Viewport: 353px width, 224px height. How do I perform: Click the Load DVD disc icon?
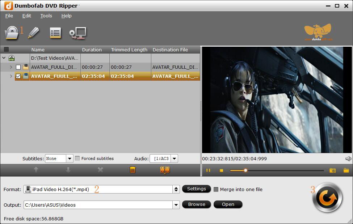(12, 33)
